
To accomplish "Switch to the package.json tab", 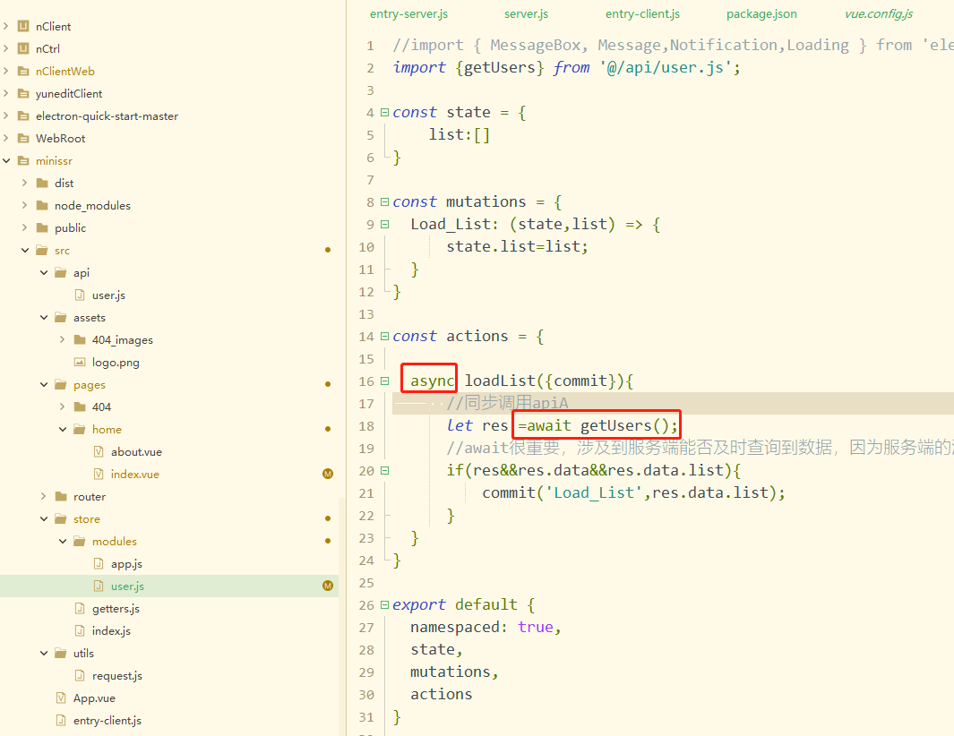I will pyautogui.click(x=761, y=14).
